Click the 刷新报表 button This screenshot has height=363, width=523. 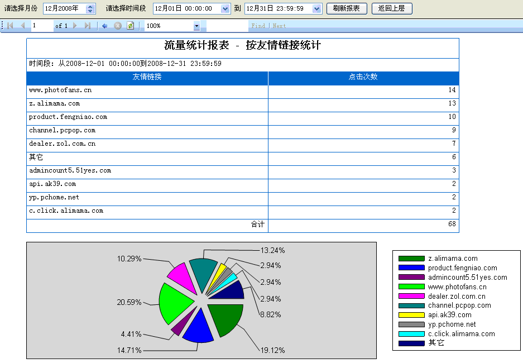pyautogui.click(x=347, y=8)
